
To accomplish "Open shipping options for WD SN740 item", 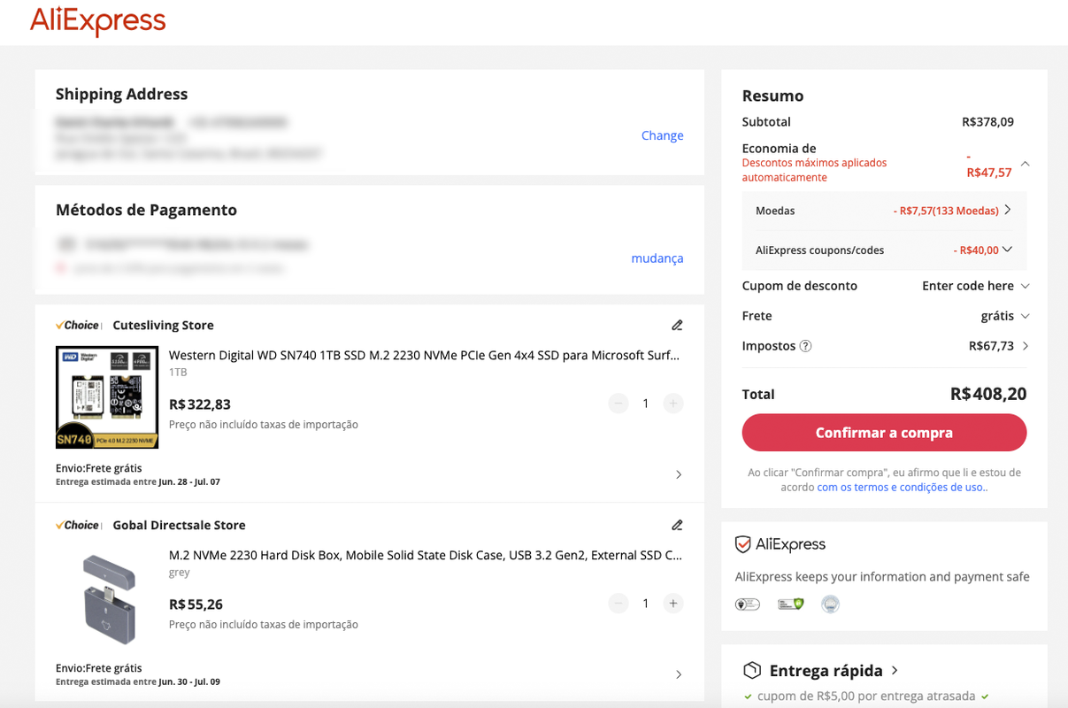I will 679,475.
